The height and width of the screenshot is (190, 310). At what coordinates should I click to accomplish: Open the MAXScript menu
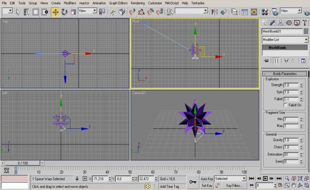pos(172,3)
